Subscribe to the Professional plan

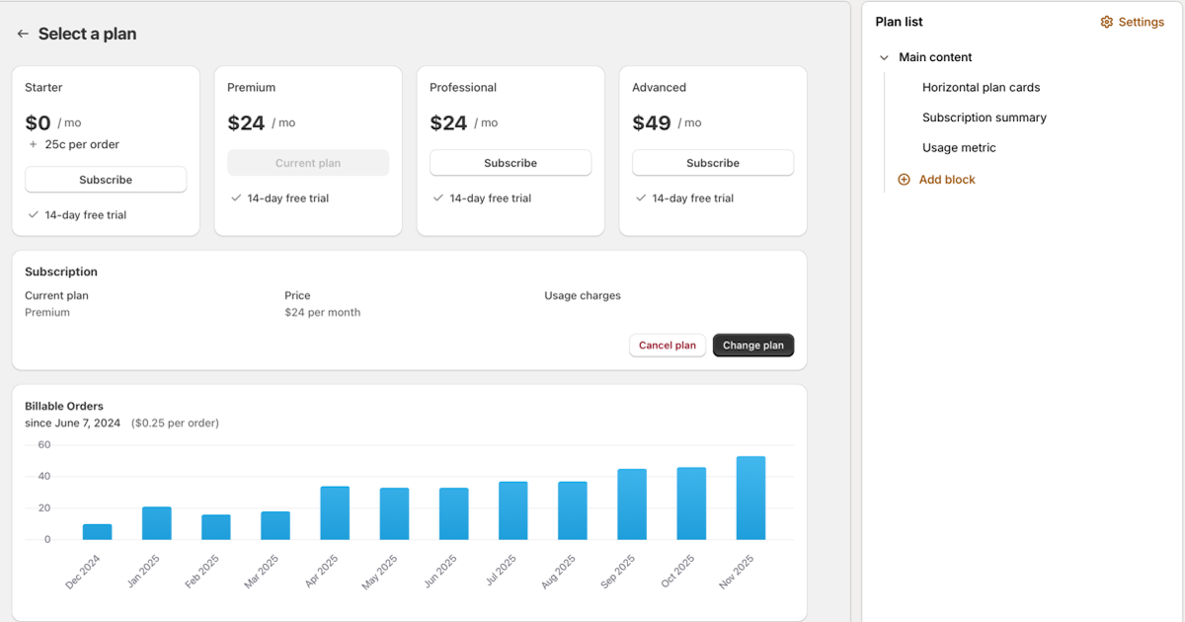coord(510,162)
